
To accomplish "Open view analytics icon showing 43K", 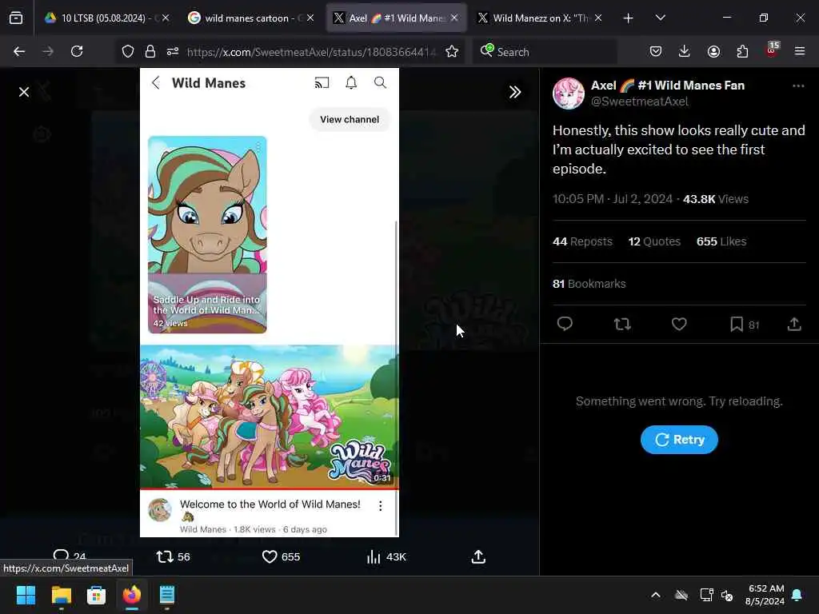I will [x=374, y=556].
